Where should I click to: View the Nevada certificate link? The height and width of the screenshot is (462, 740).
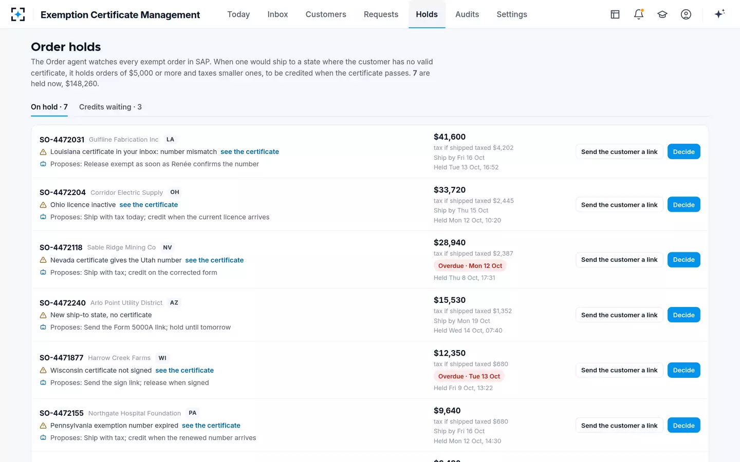214,260
